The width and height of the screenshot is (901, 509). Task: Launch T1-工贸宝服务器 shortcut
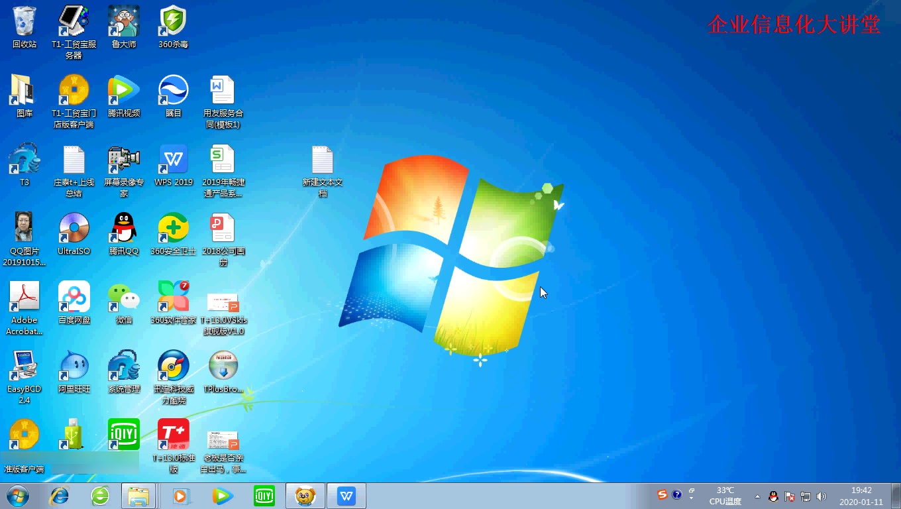pyautogui.click(x=74, y=32)
